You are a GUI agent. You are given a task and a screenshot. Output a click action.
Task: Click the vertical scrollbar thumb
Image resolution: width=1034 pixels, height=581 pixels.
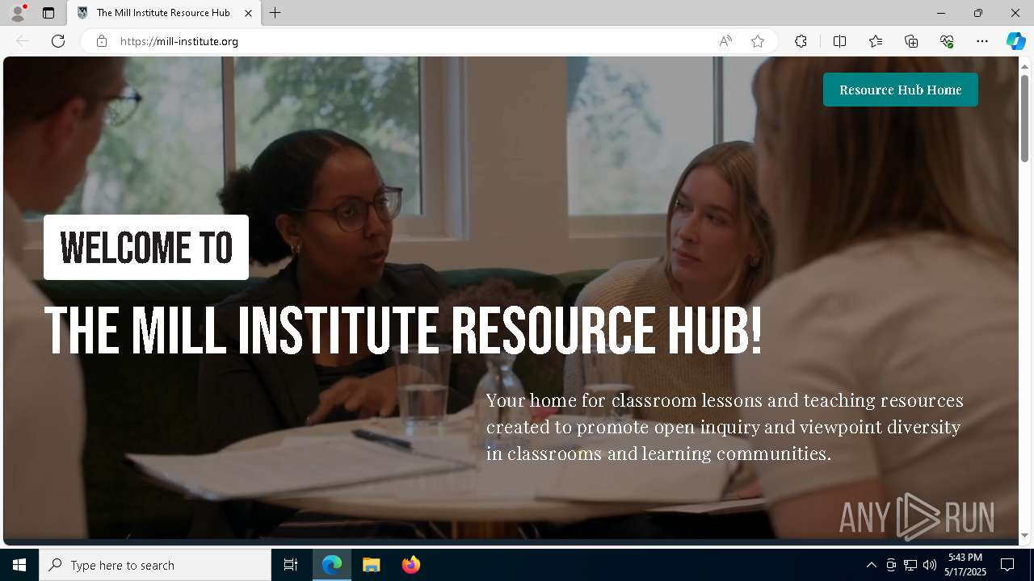click(x=1025, y=118)
